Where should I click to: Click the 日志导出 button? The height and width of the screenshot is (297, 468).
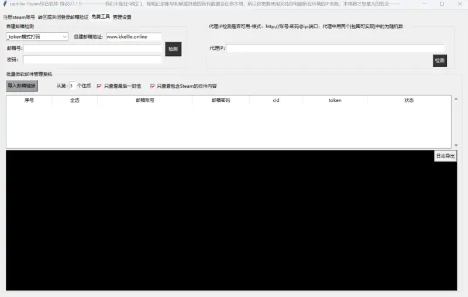445,156
